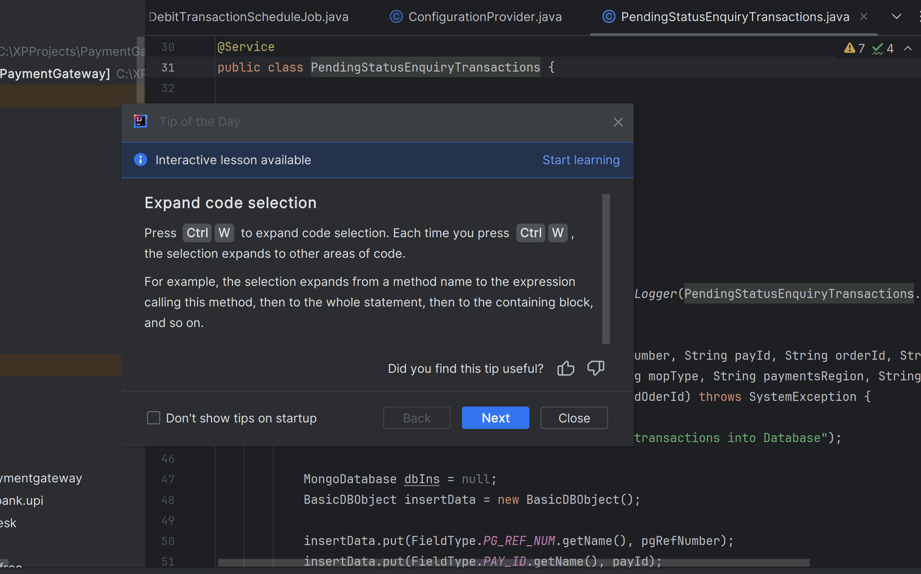The height and width of the screenshot is (574, 921).
Task: Click the warnings indicator icon
Action: tap(850, 48)
